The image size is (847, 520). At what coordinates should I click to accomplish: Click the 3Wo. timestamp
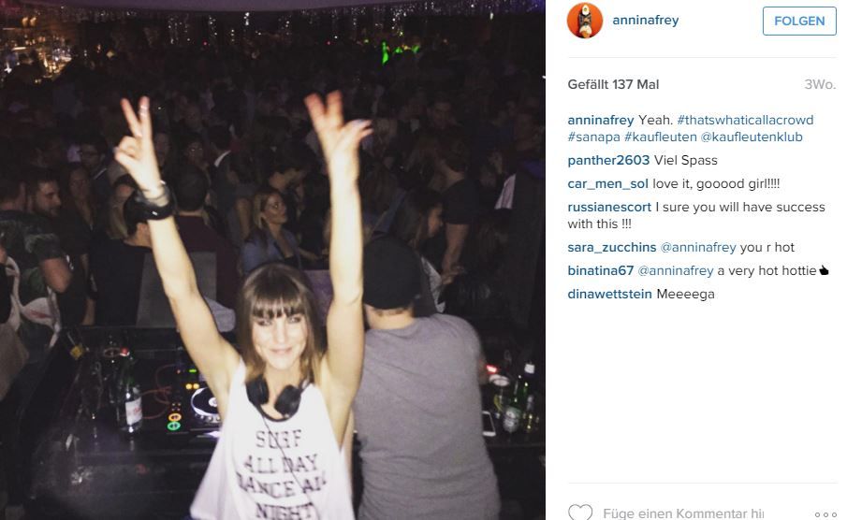[x=820, y=85]
